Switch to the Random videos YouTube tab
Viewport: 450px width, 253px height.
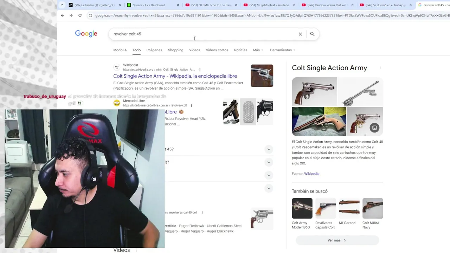[x=327, y=5]
